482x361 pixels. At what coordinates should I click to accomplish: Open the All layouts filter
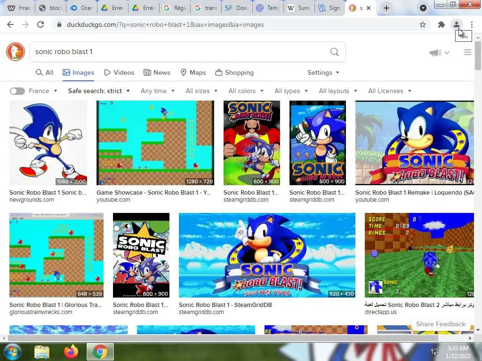pos(338,91)
